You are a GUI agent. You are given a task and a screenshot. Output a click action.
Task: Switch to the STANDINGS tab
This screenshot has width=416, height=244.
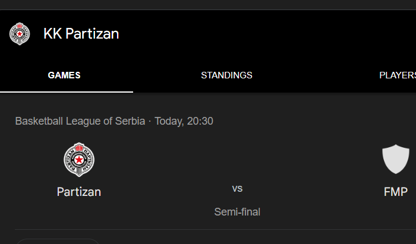click(x=226, y=75)
